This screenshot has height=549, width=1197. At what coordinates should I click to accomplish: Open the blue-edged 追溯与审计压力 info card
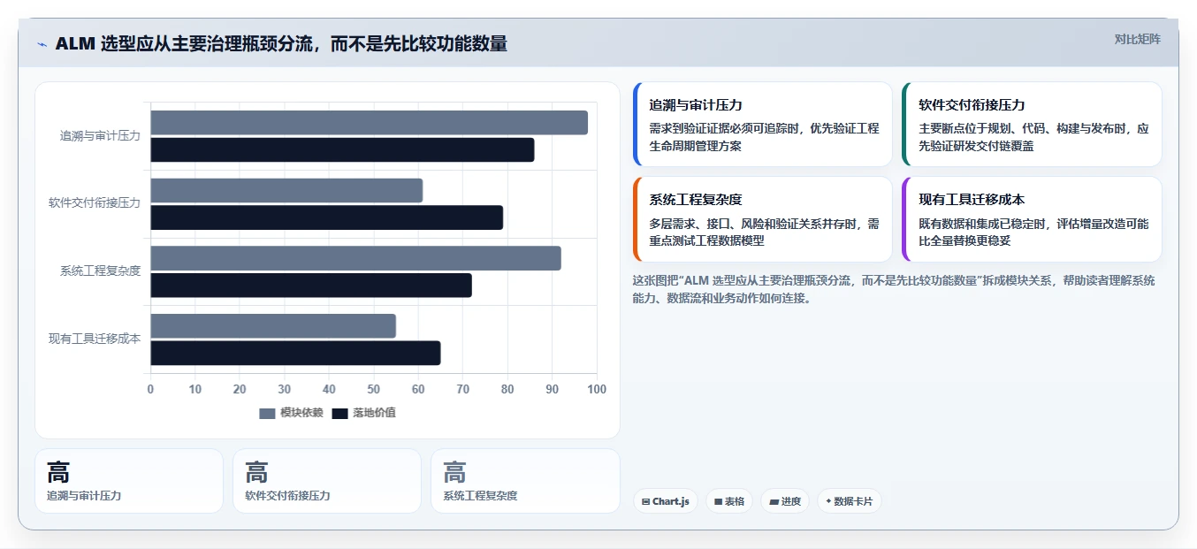coord(763,125)
